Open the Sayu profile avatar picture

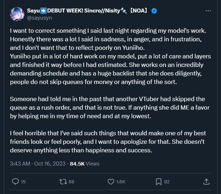(x=17, y=15)
